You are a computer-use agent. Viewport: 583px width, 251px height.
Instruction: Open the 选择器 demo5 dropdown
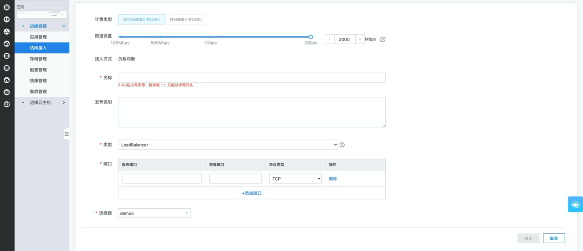[x=154, y=213]
